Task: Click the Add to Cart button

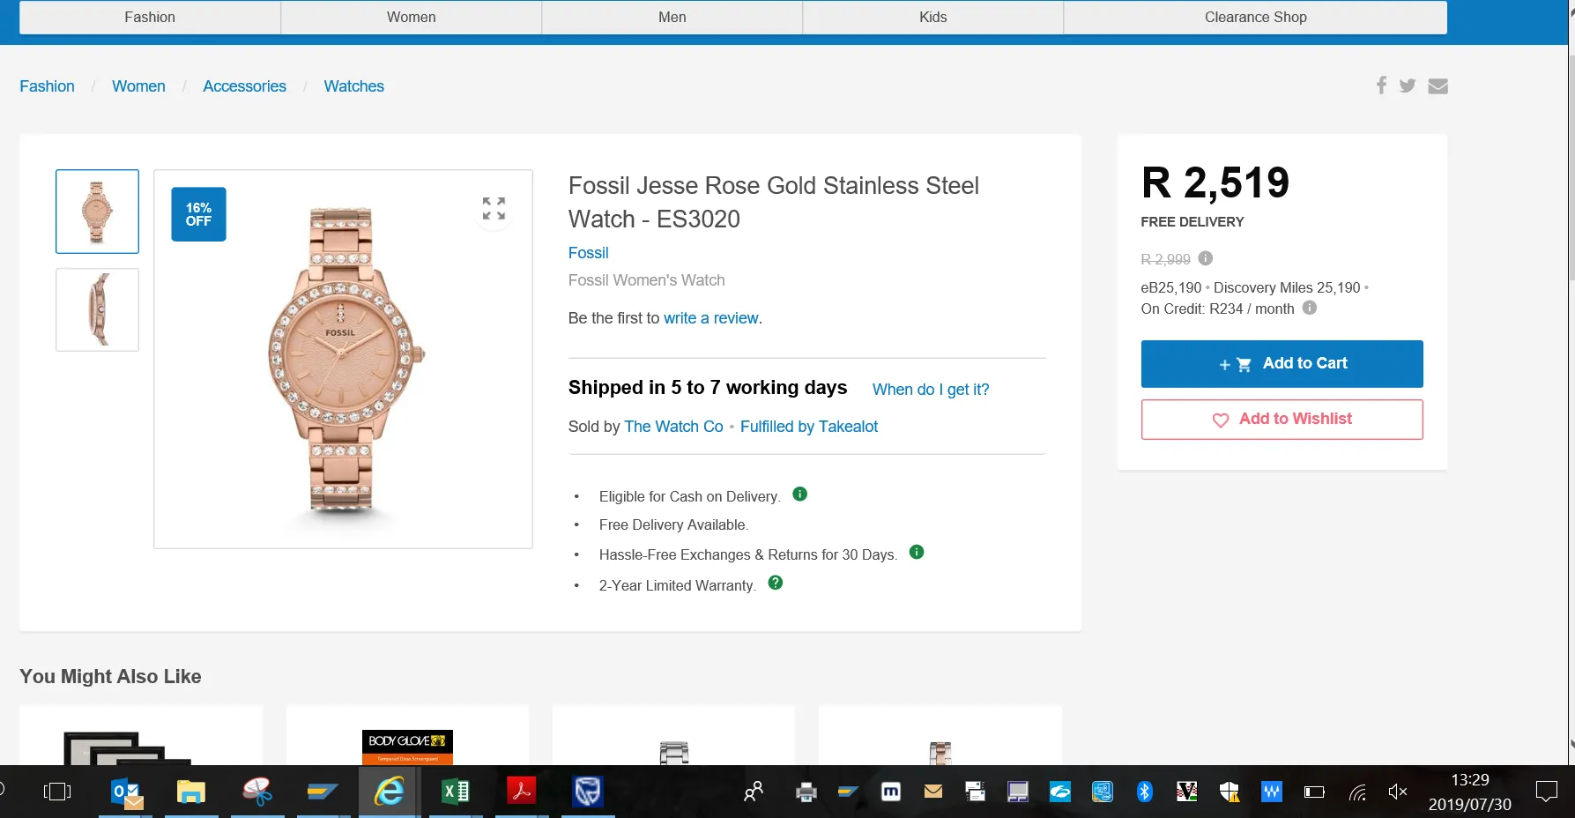Action: (1282, 364)
